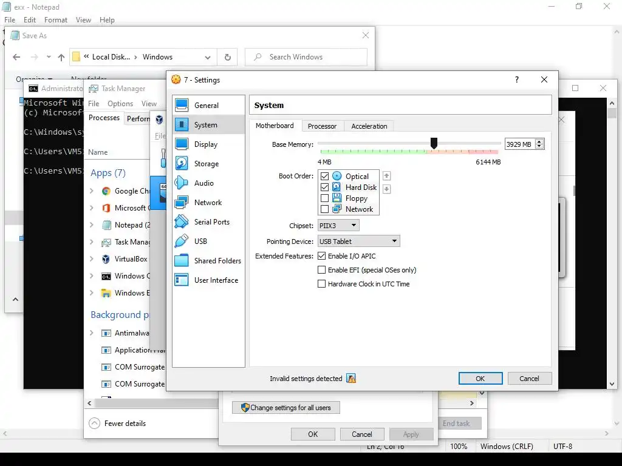This screenshot has width=622, height=466.
Task: Open the Pointing Device dropdown
Action: [358, 241]
